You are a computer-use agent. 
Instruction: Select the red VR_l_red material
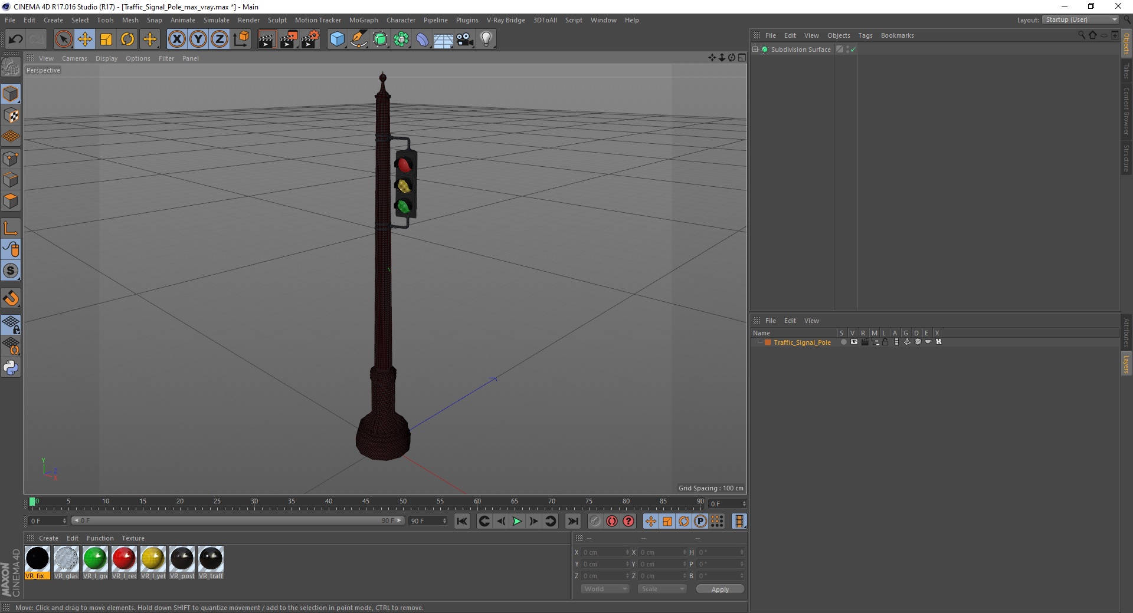[x=124, y=563]
